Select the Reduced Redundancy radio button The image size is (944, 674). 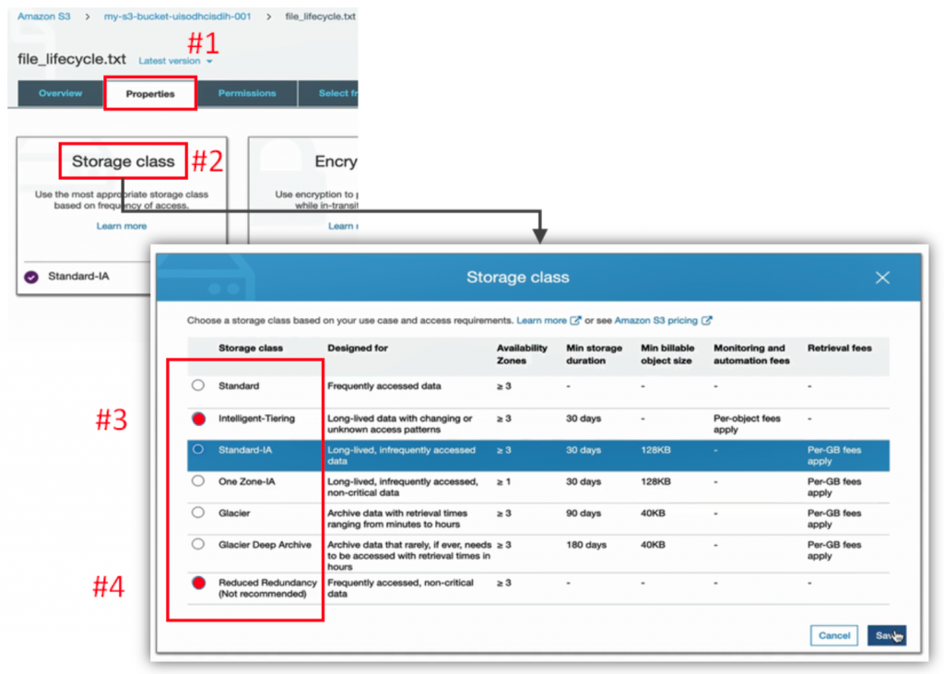(x=199, y=583)
